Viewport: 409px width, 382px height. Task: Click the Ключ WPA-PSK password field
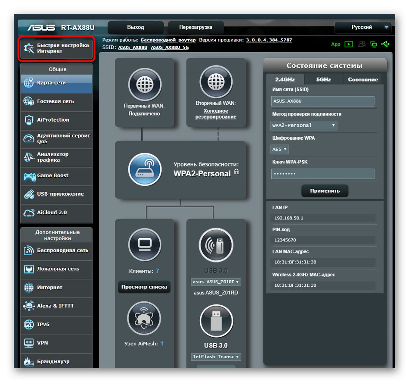click(322, 174)
